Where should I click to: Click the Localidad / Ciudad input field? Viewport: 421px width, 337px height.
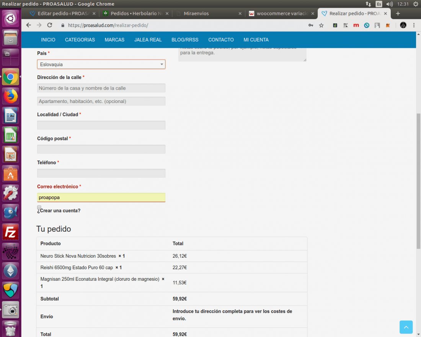[x=101, y=125]
